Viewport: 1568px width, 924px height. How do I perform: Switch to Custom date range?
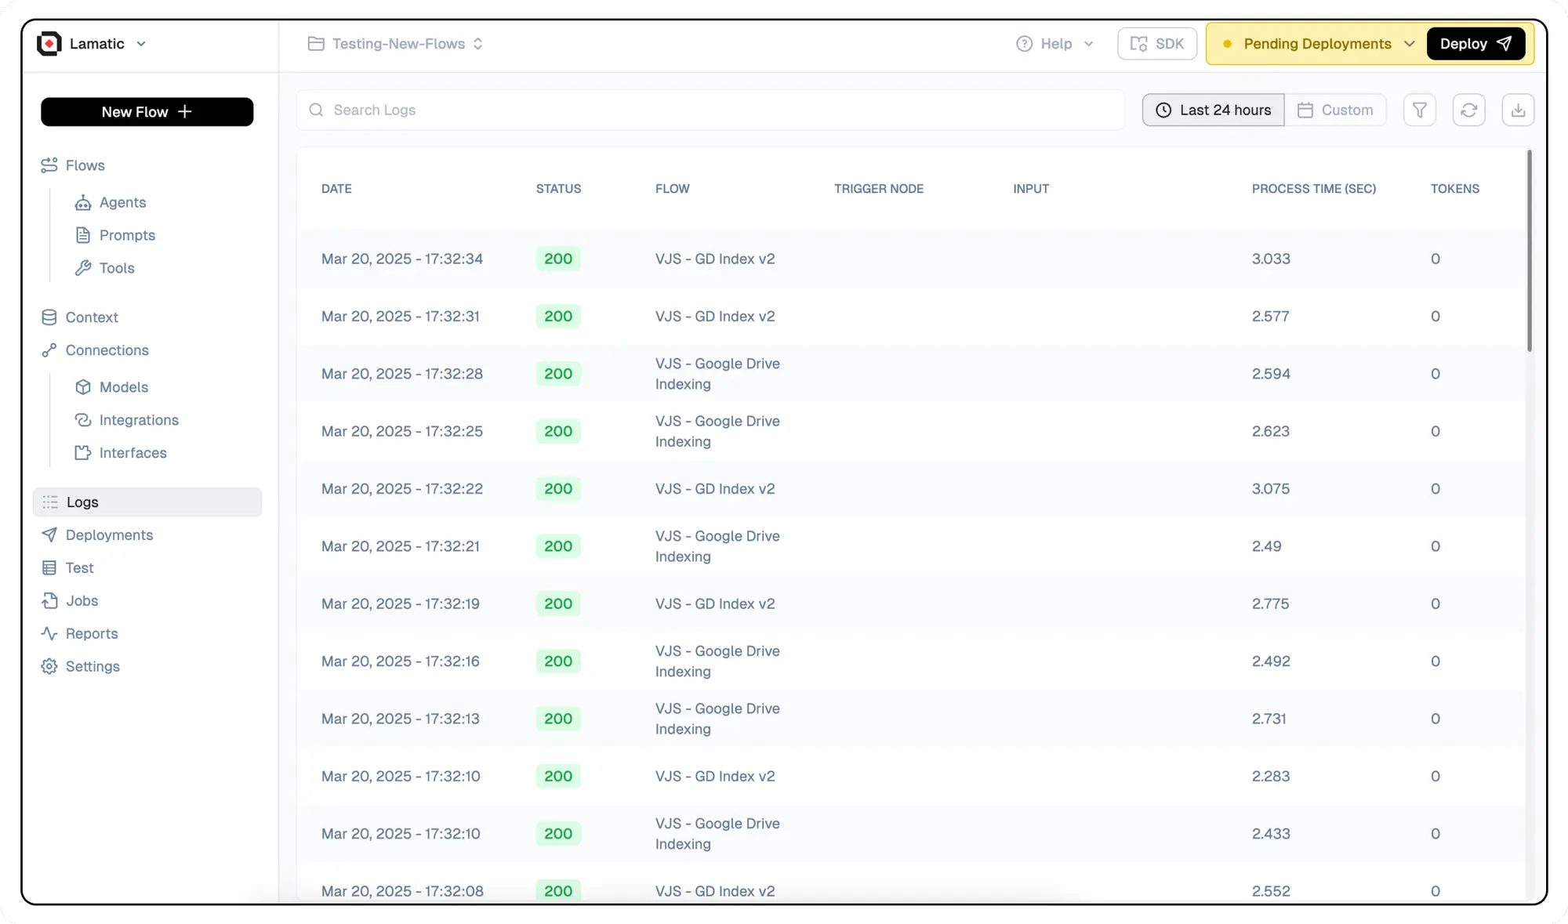point(1335,111)
